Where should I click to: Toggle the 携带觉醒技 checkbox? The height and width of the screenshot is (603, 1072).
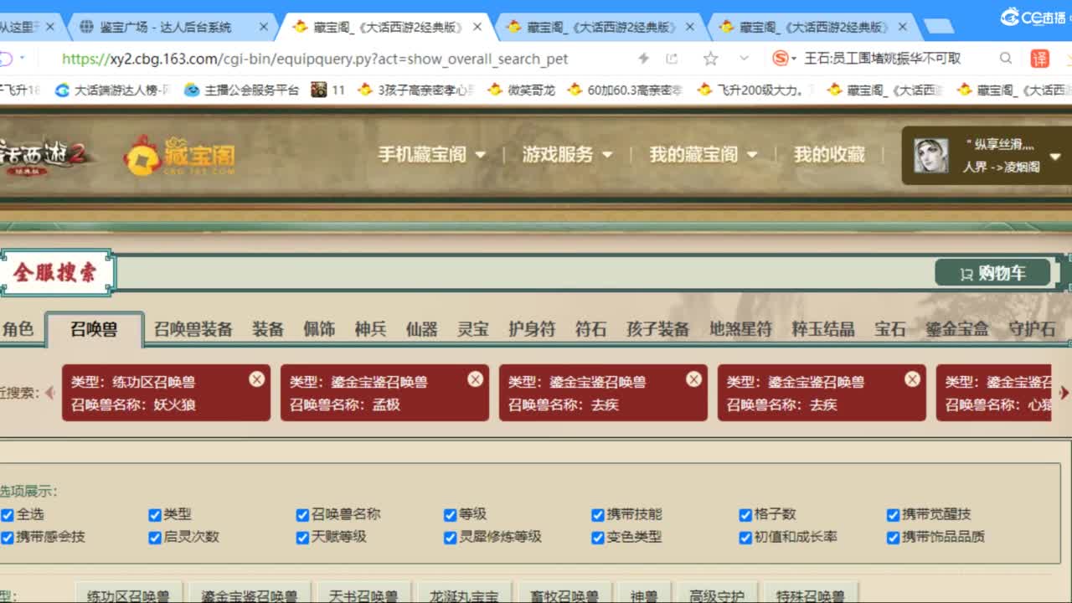893,515
